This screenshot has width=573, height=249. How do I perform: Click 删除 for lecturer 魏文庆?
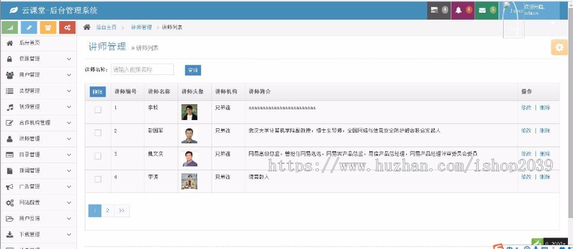pos(545,154)
